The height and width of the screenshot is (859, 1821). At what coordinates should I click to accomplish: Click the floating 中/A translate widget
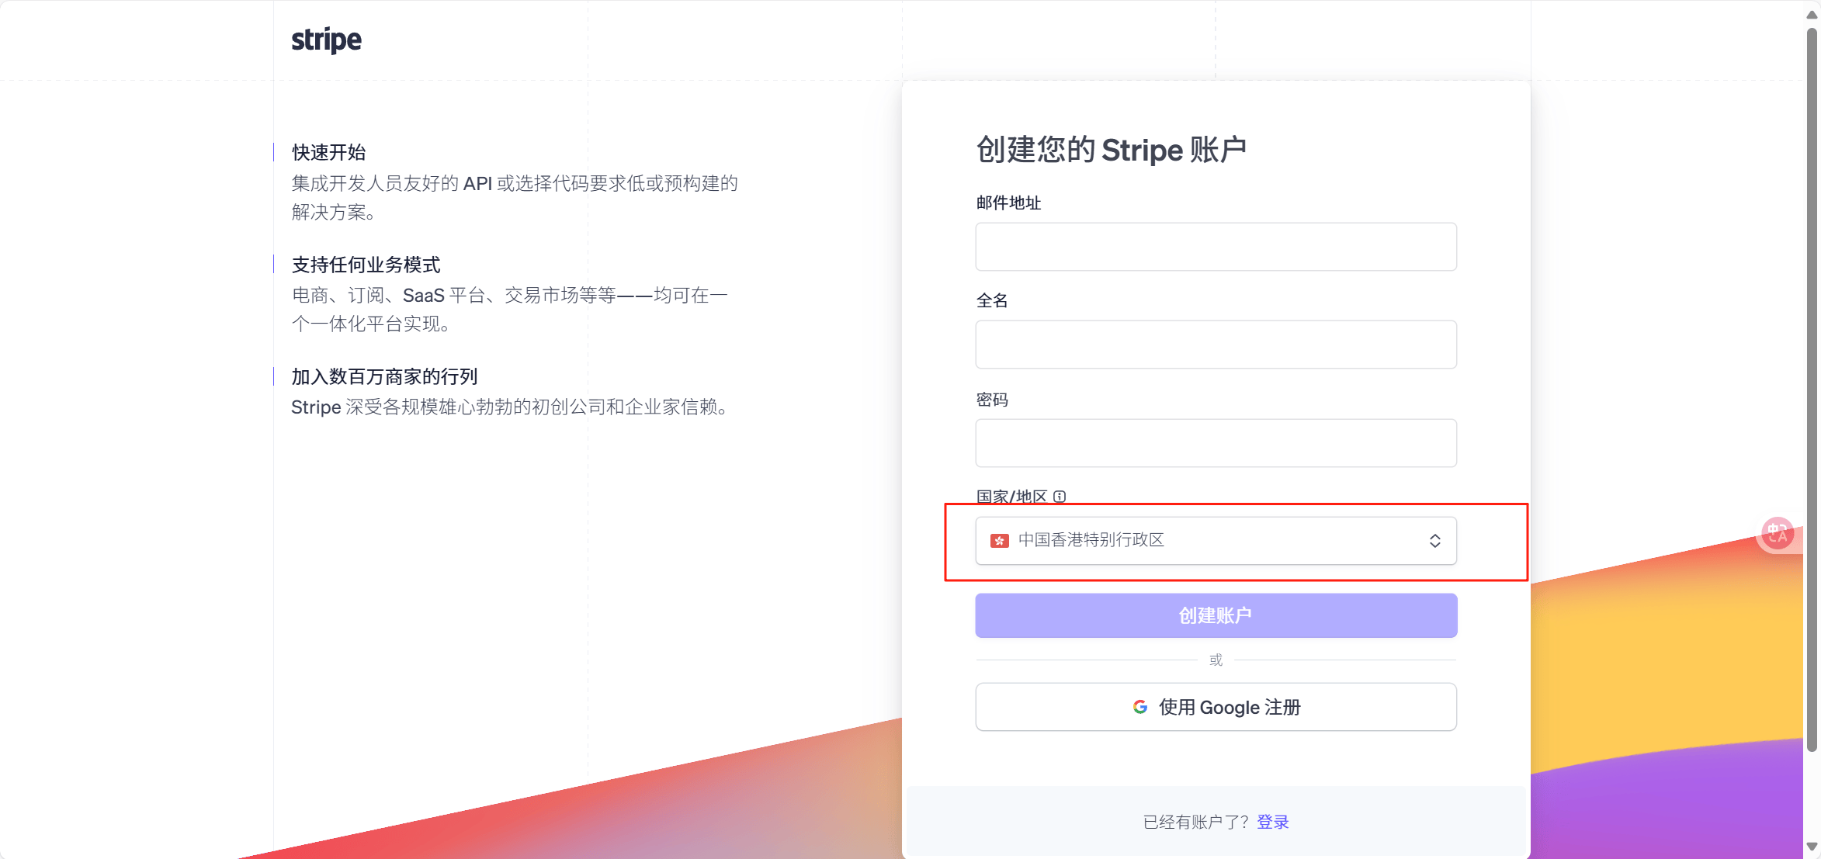pos(1778,535)
